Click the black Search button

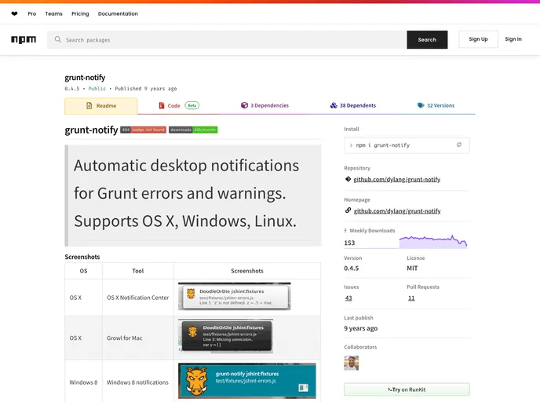point(427,39)
